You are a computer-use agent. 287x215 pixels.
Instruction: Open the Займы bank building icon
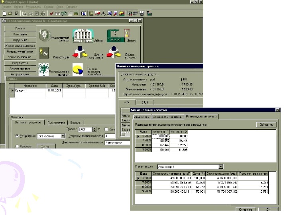[83, 35]
